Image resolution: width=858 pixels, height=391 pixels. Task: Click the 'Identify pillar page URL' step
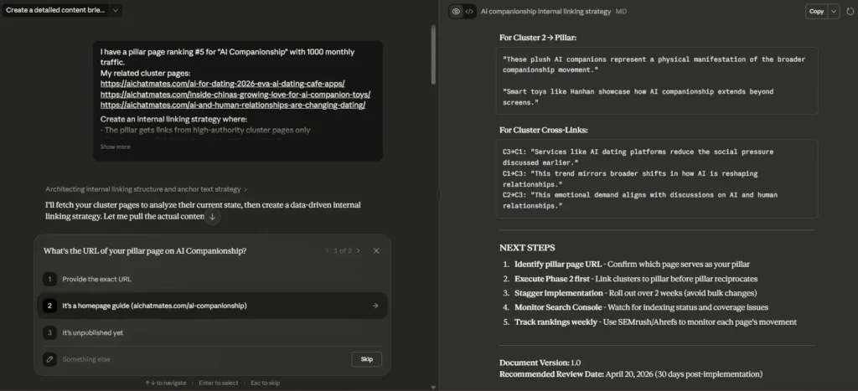632,264
